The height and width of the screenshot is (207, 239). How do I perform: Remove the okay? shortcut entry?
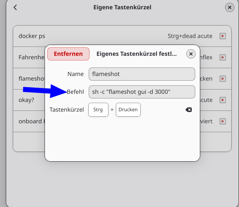(x=223, y=100)
